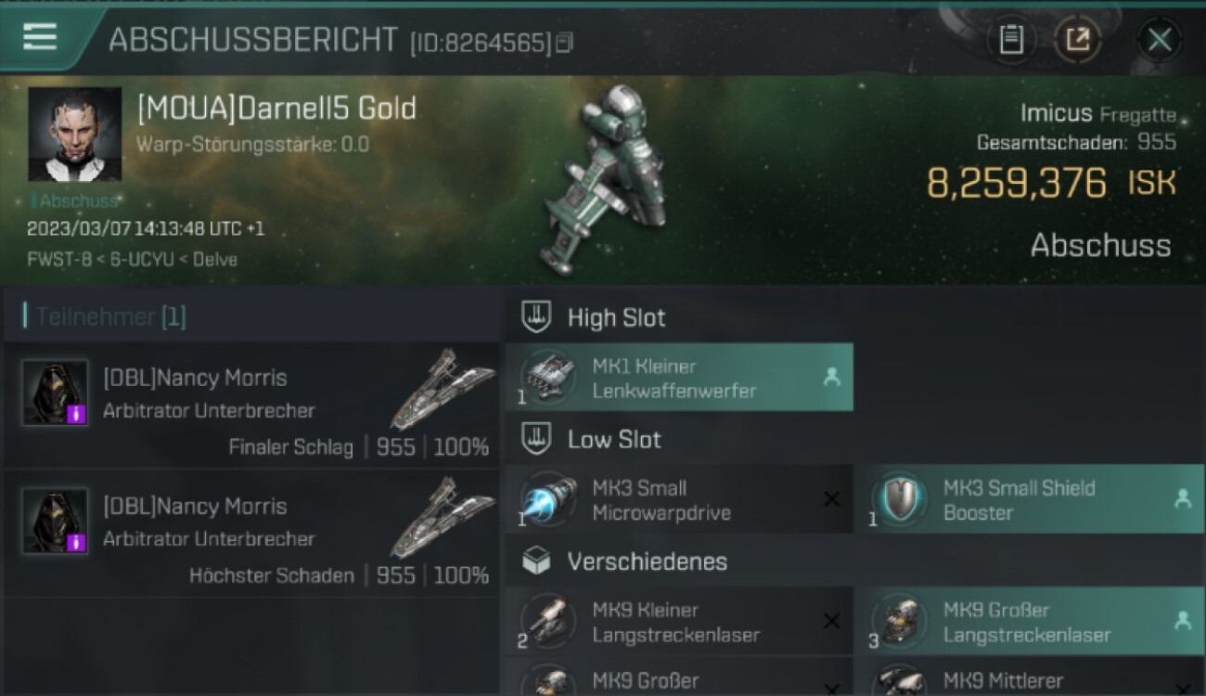Select the Finaler Schlag Arbitrator ship icon
1206x696 pixels.
(x=443, y=388)
